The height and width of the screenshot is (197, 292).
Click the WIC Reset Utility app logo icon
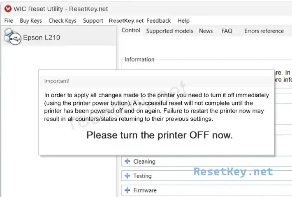click(8, 9)
